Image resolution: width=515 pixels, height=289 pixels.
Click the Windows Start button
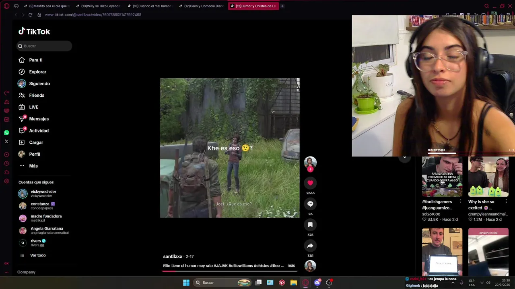pos(186,283)
